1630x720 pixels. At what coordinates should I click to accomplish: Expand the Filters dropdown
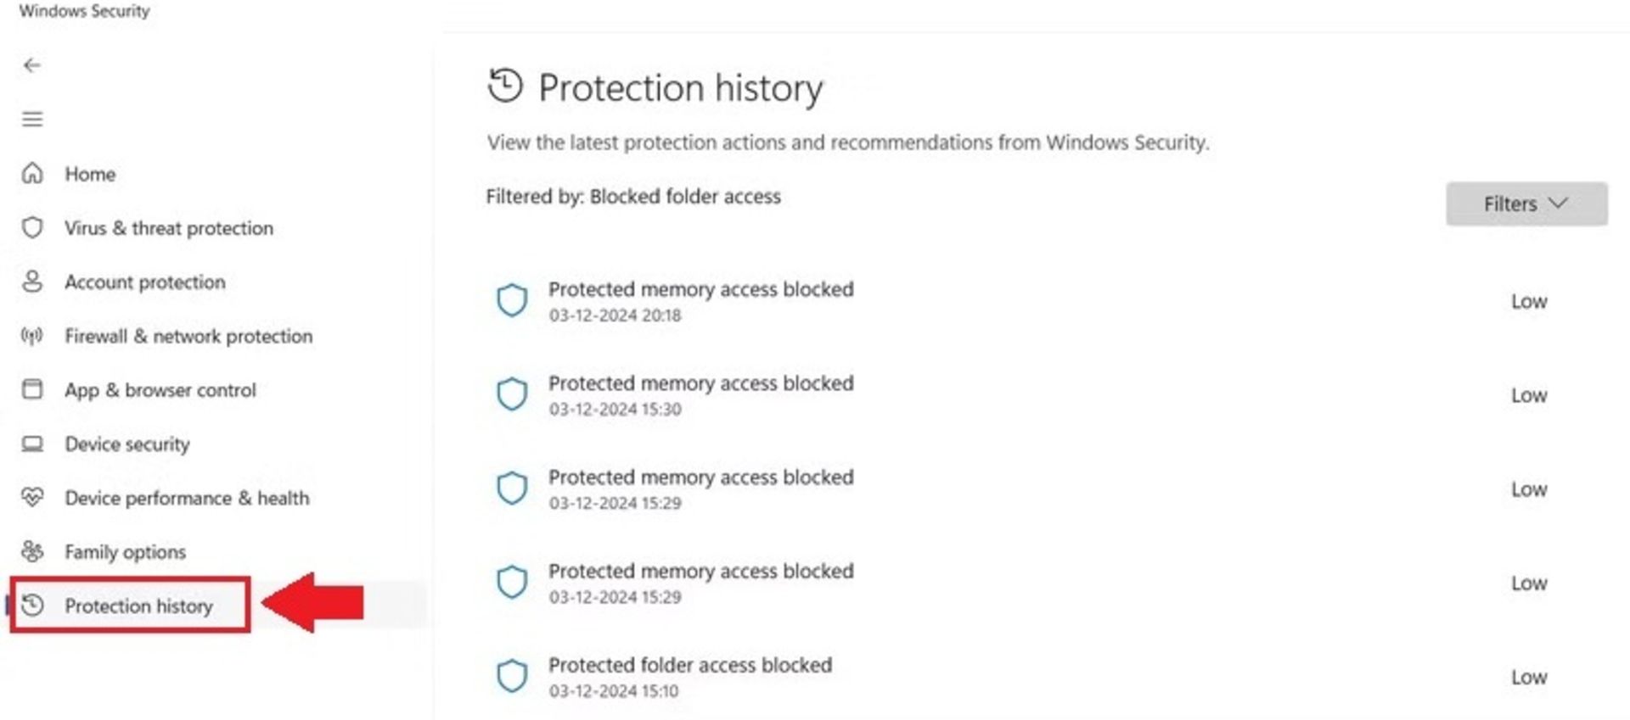1526,204
